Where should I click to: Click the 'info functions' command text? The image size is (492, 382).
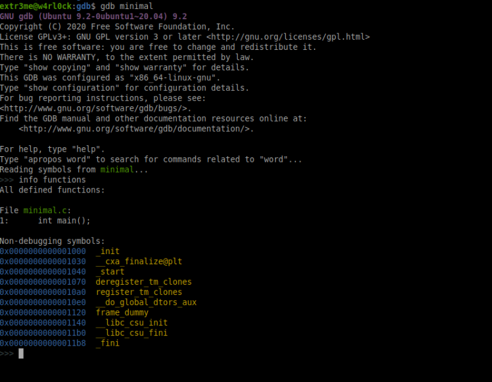[x=52, y=180]
